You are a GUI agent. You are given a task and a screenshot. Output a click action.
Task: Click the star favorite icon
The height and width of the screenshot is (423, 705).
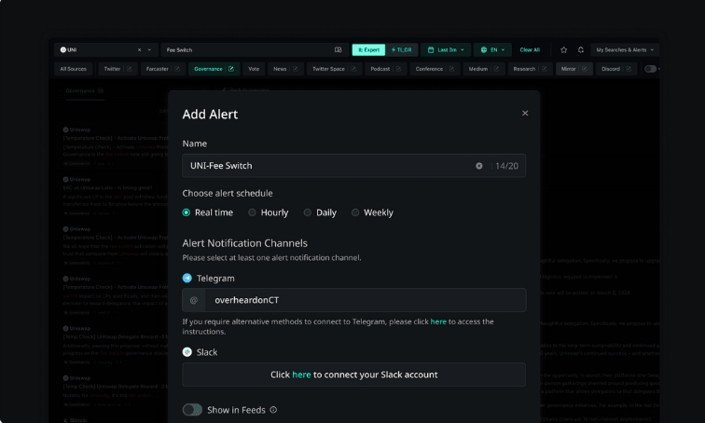[564, 49]
